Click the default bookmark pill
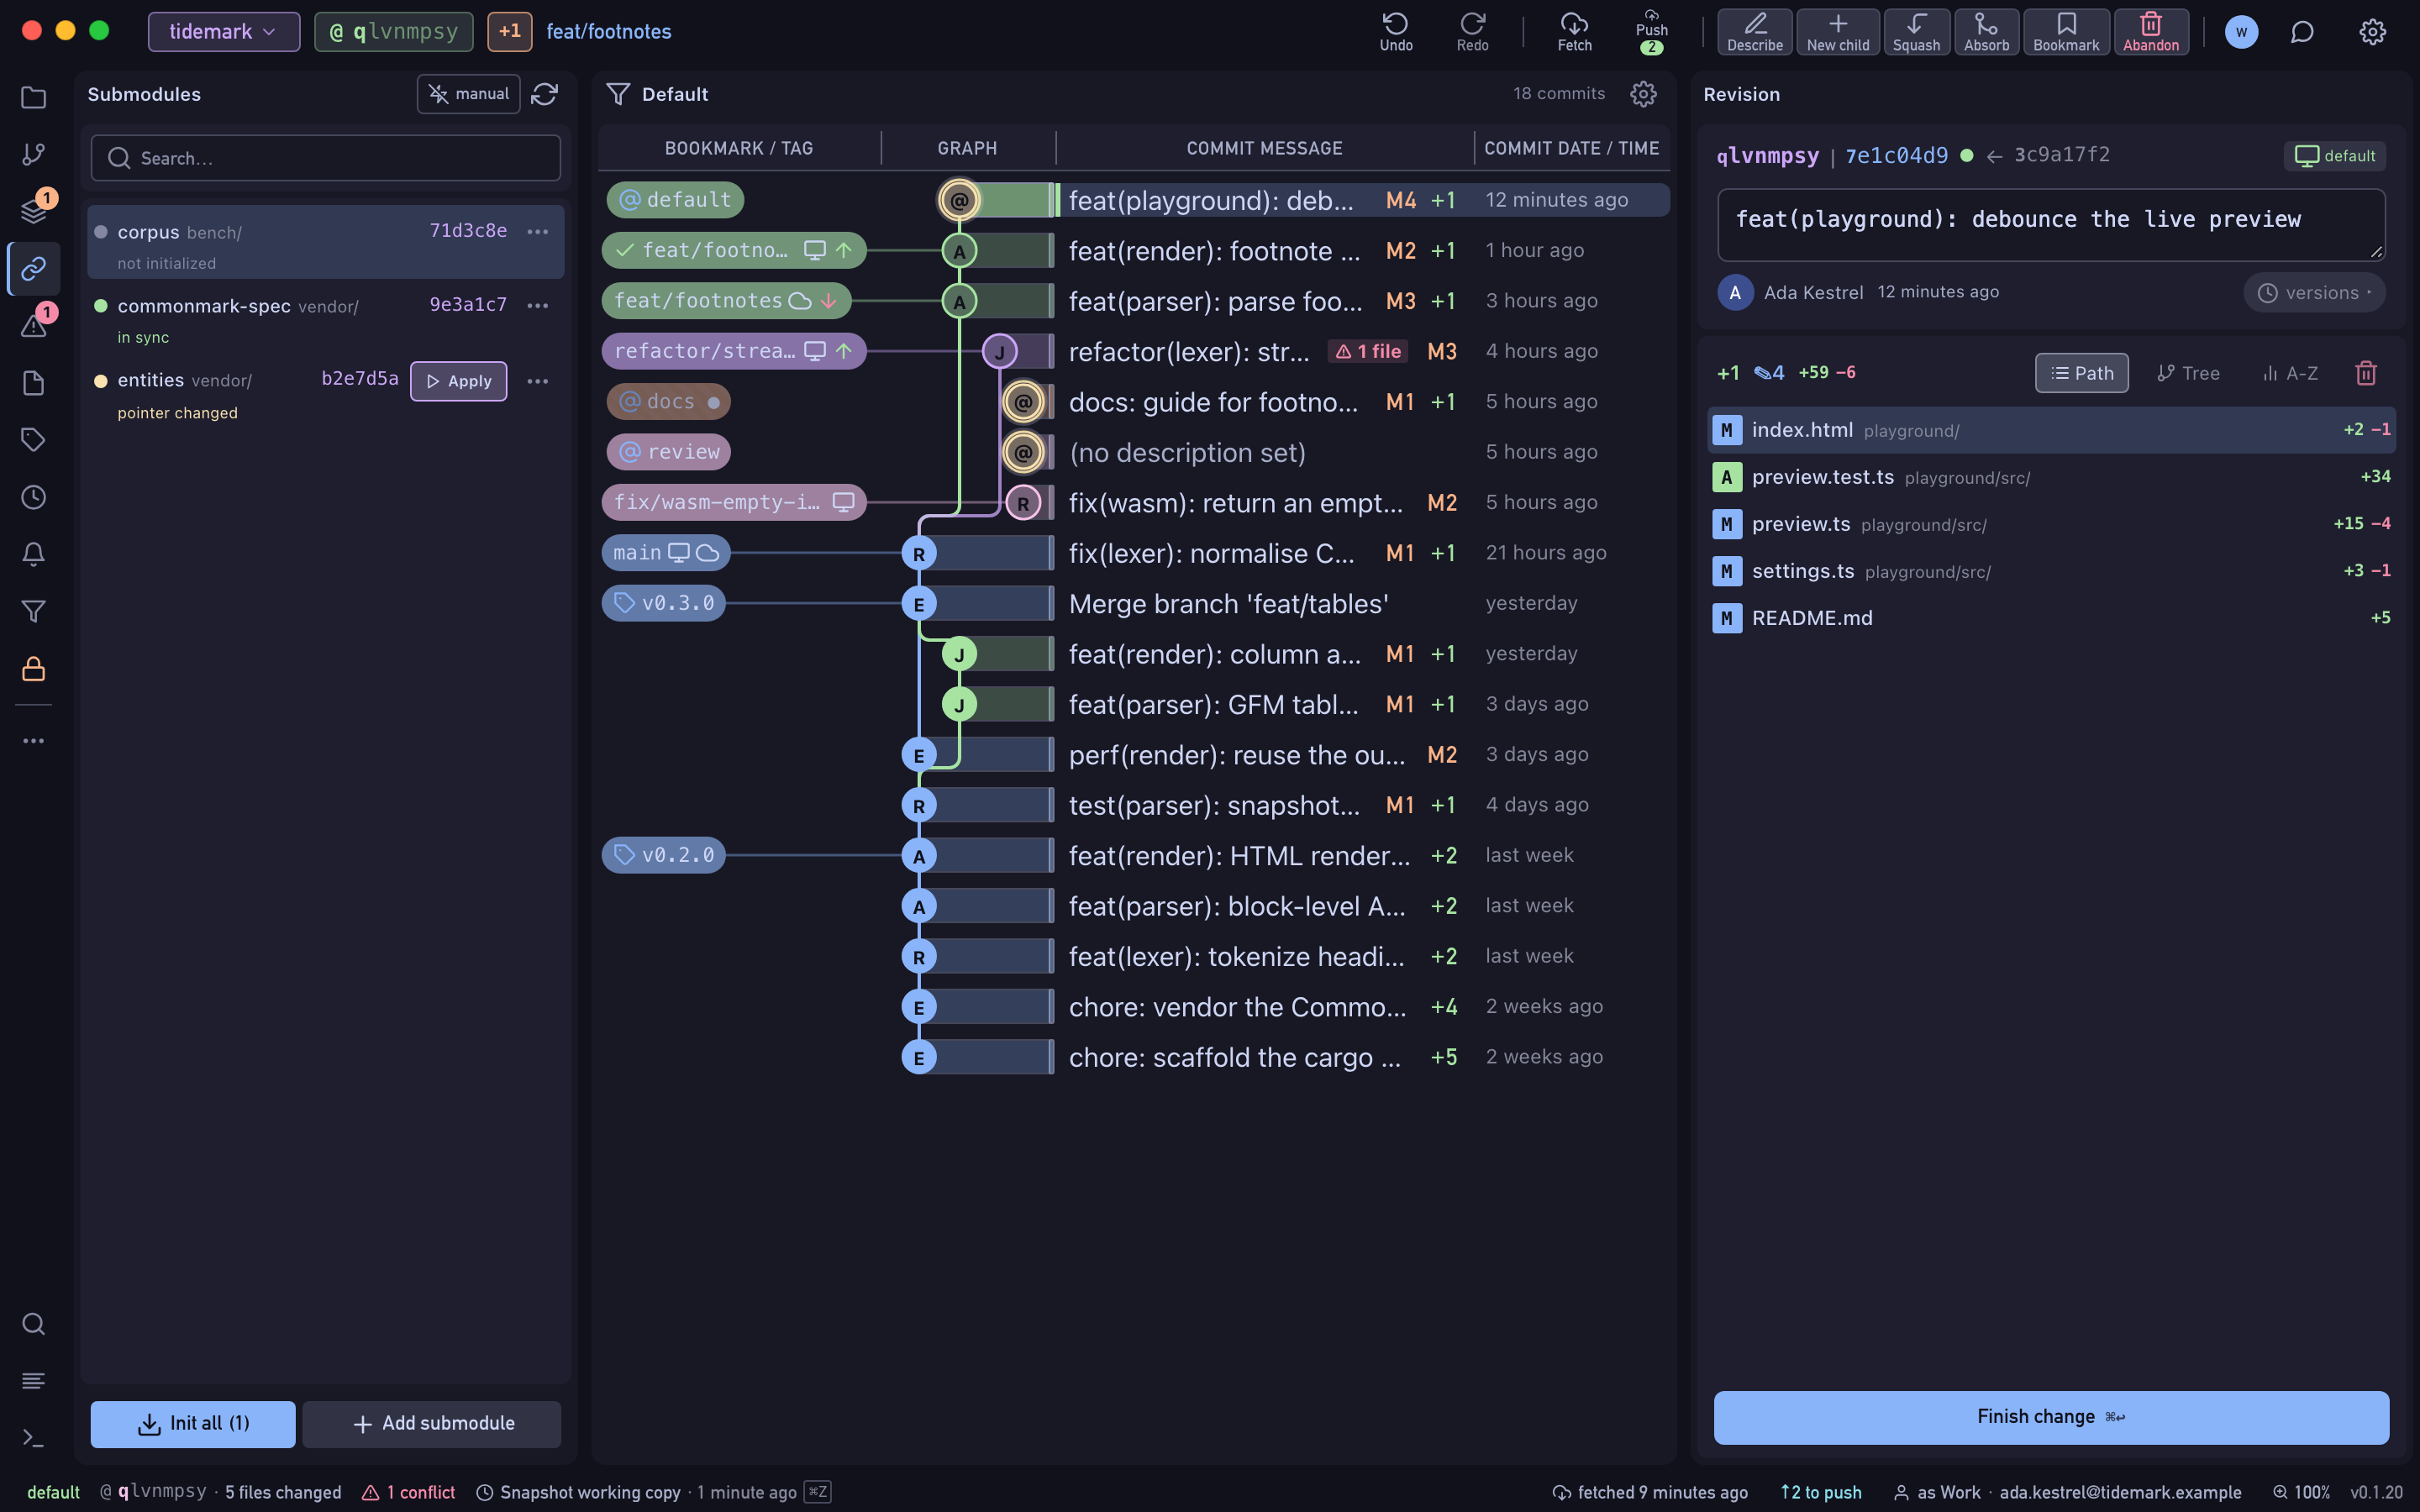The height and width of the screenshot is (1512, 2420). (675, 200)
